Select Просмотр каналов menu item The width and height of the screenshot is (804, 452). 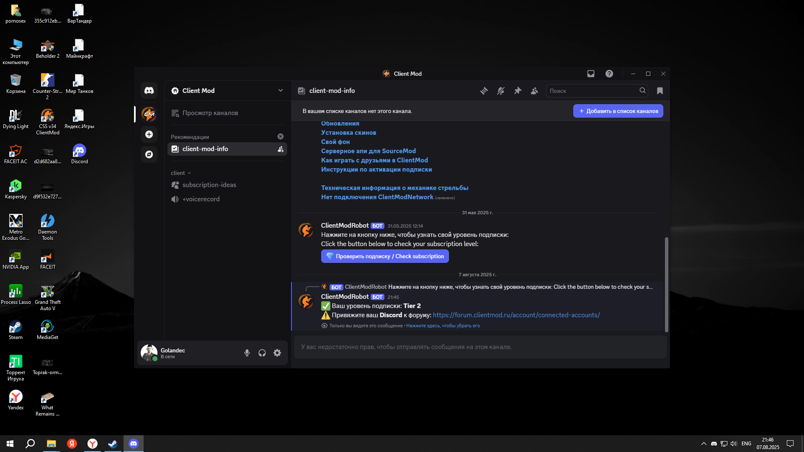pyautogui.click(x=210, y=113)
